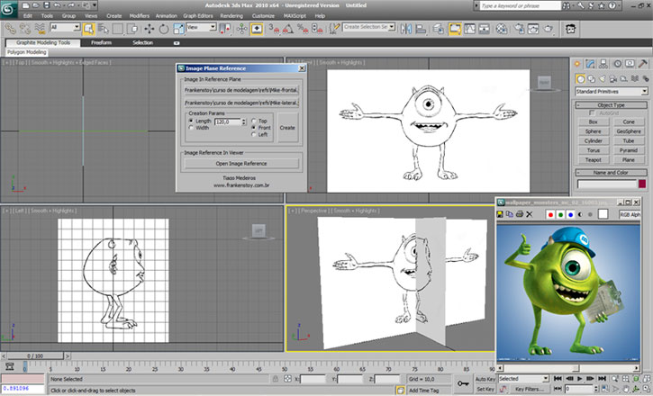
Task: Select the Select and Scale tool
Action: (178, 29)
